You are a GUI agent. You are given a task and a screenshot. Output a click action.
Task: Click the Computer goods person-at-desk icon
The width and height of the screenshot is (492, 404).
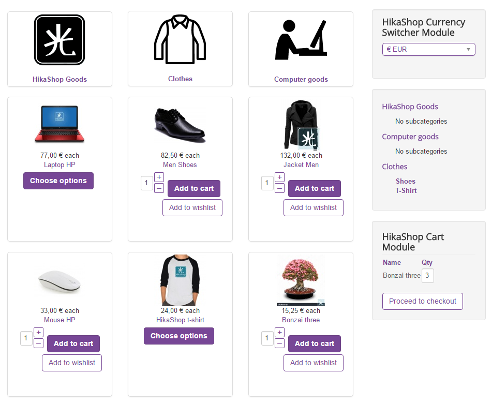[x=301, y=40]
